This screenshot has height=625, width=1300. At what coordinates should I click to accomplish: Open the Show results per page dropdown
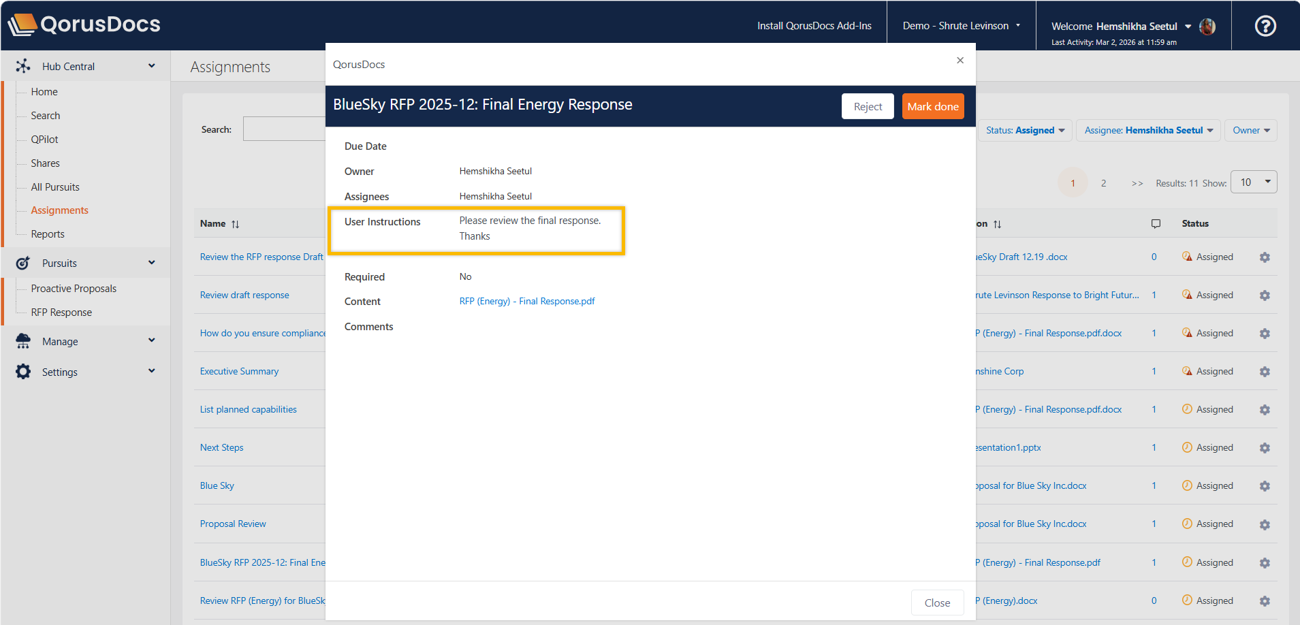point(1254,182)
